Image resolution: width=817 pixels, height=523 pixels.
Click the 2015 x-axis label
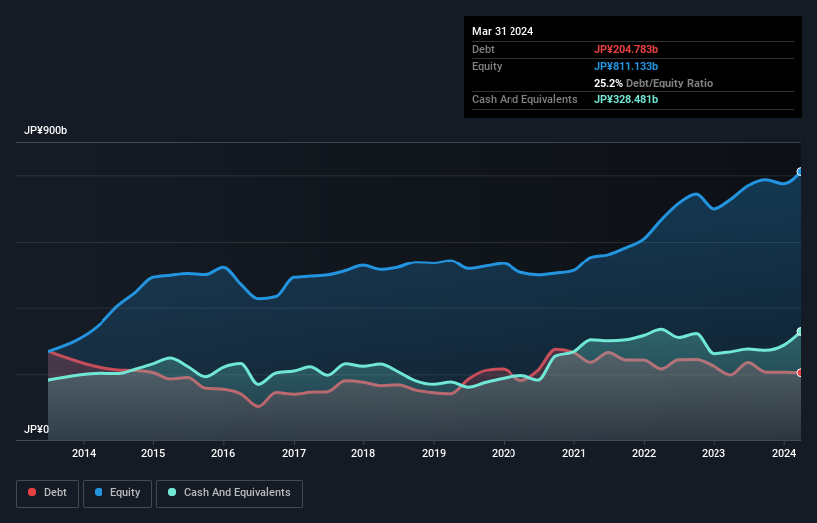pos(153,453)
